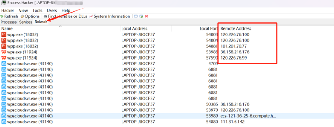Click remote address 101.201.70.77
The image size is (334, 127).
pos(234,46)
